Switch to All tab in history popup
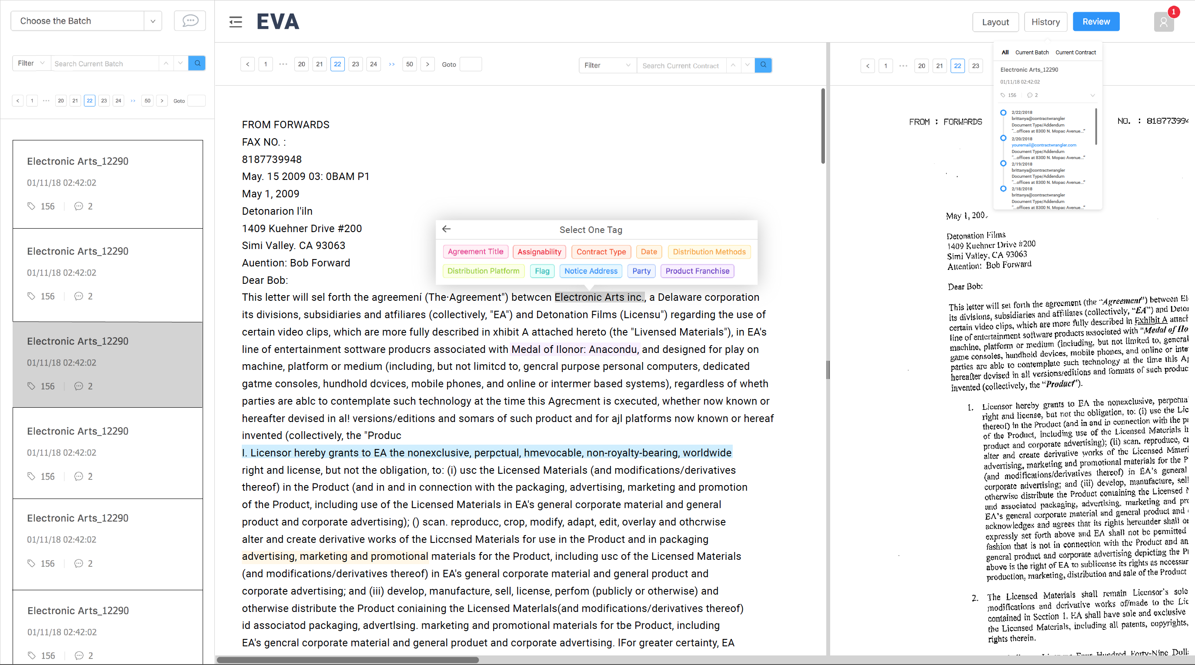The height and width of the screenshot is (665, 1195). pos(1005,53)
